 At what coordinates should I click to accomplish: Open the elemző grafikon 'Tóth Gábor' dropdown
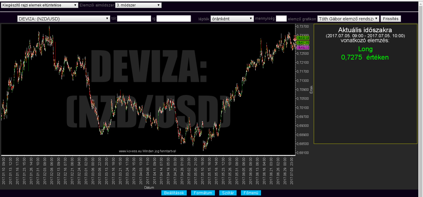click(348, 19)
